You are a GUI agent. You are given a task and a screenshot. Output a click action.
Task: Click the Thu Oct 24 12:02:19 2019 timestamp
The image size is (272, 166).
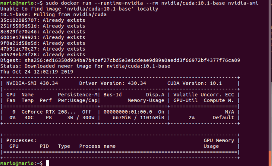point(37,72)
